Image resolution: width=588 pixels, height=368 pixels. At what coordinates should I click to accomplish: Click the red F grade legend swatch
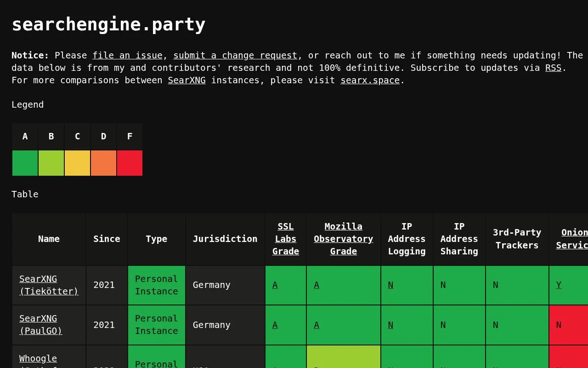point(130,163)
